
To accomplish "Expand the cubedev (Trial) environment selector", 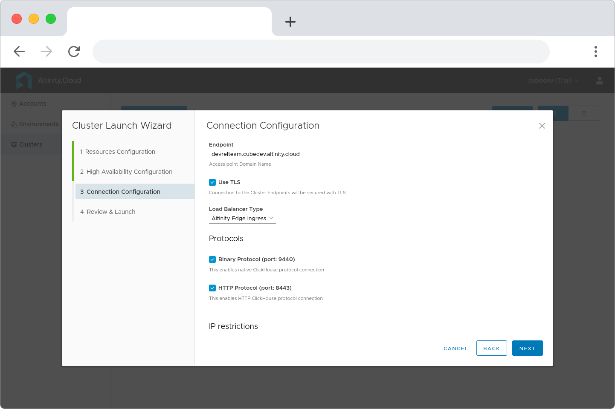I will click(x=553, y=81).
